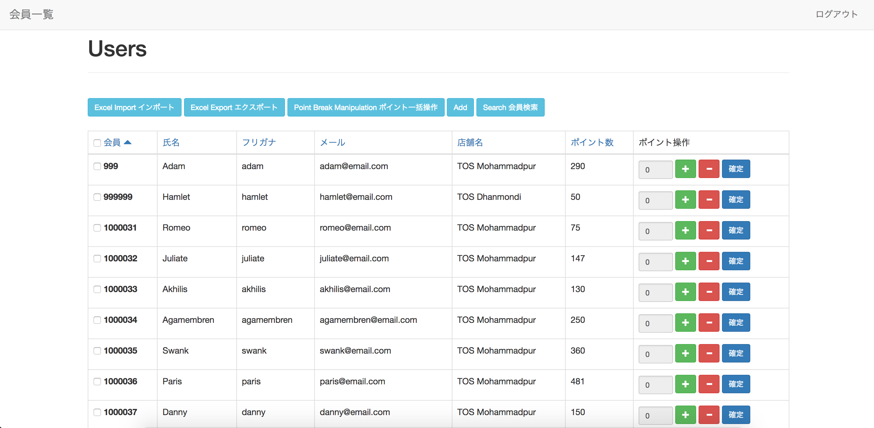The height and width of the screenshot is (428, 874).
Task: Open Point Break Manipulation ポイント一括操作
Action: [x=366, y=107]
